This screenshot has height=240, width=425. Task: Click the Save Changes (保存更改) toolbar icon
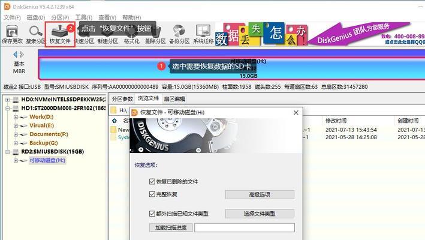coord(12,34)
